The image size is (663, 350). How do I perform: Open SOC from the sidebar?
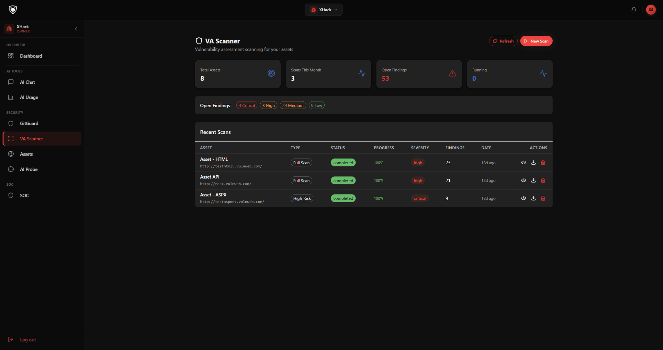pyautogui.click(x=42, y=195)
